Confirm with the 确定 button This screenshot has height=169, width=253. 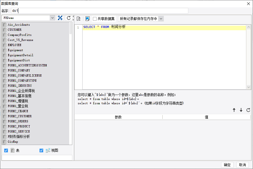pyautogui.click(x=227, y=165)
